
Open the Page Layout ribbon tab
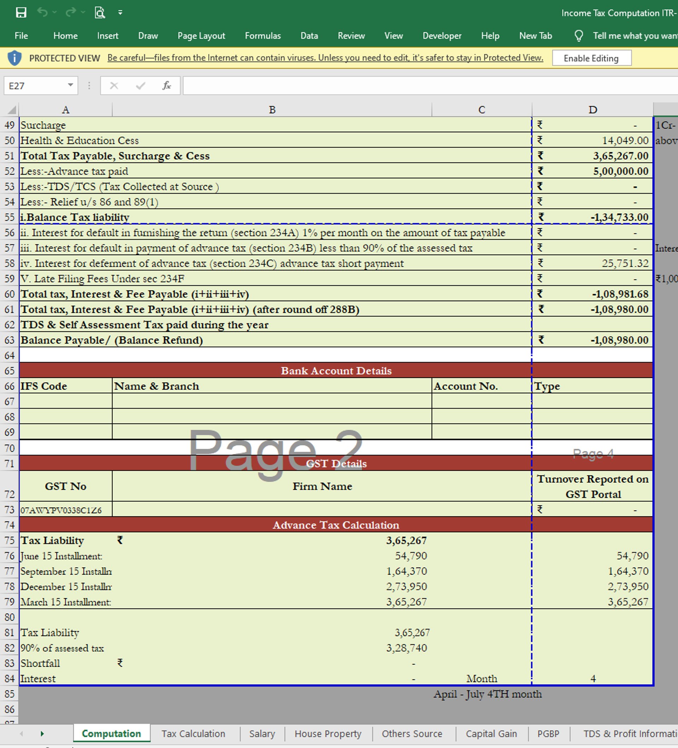201,36
